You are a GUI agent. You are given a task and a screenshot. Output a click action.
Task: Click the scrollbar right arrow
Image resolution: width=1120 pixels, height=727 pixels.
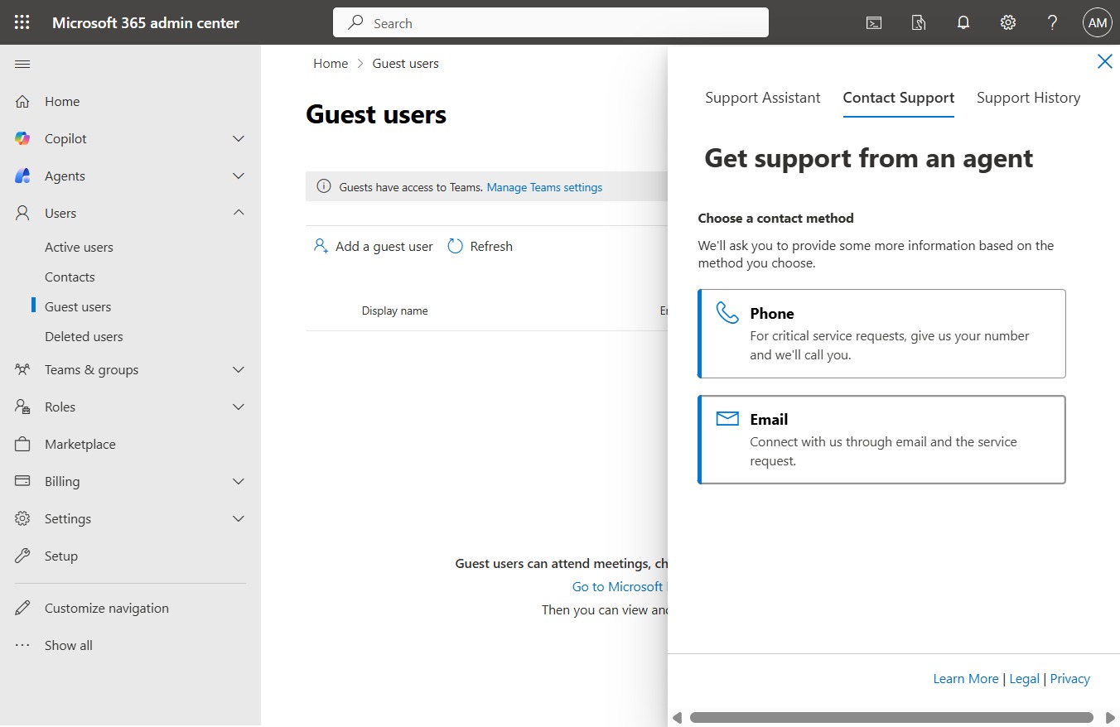[x=1110, y=717]
